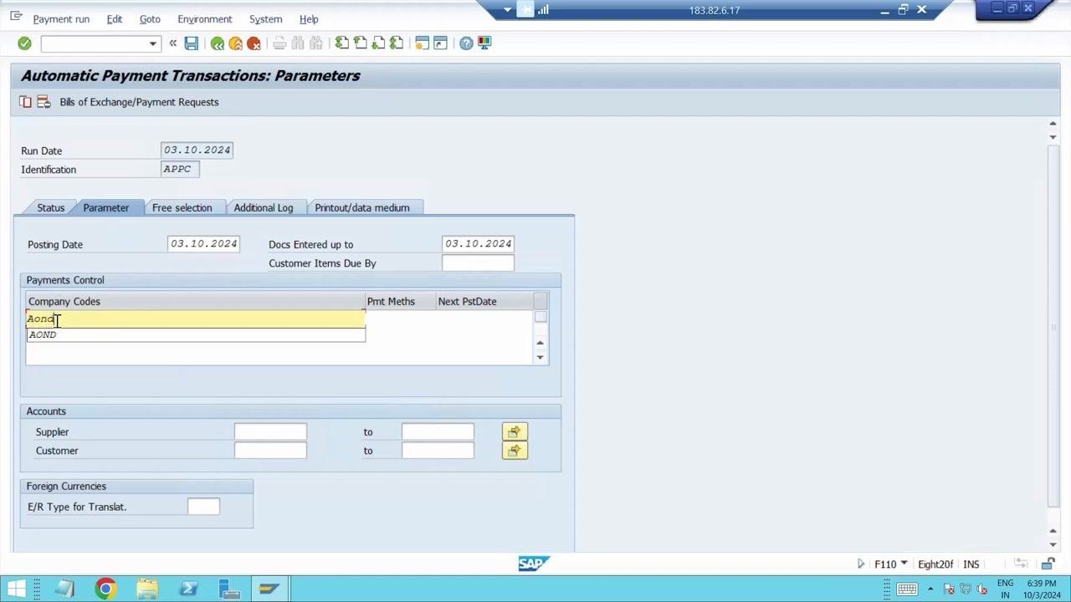
Task: Click the Customer to-value input field
Action: (438, 450)
